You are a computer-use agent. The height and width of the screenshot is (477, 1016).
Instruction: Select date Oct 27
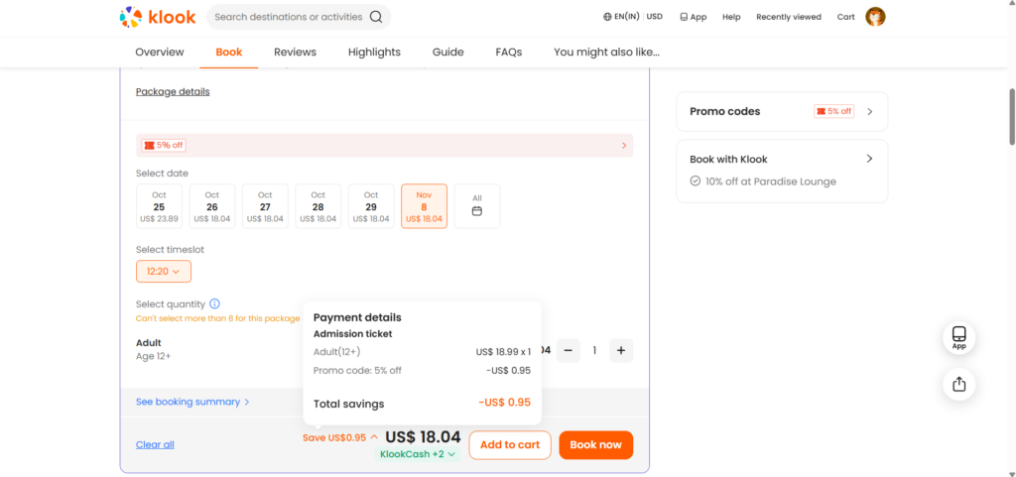[x=265, y=206]
